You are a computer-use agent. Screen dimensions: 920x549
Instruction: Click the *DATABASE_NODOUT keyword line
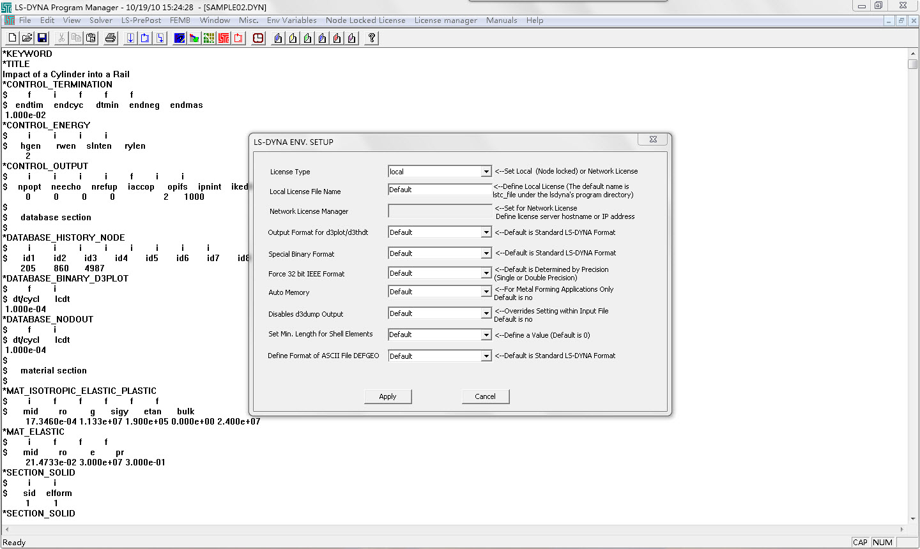[x=48, y=319]
